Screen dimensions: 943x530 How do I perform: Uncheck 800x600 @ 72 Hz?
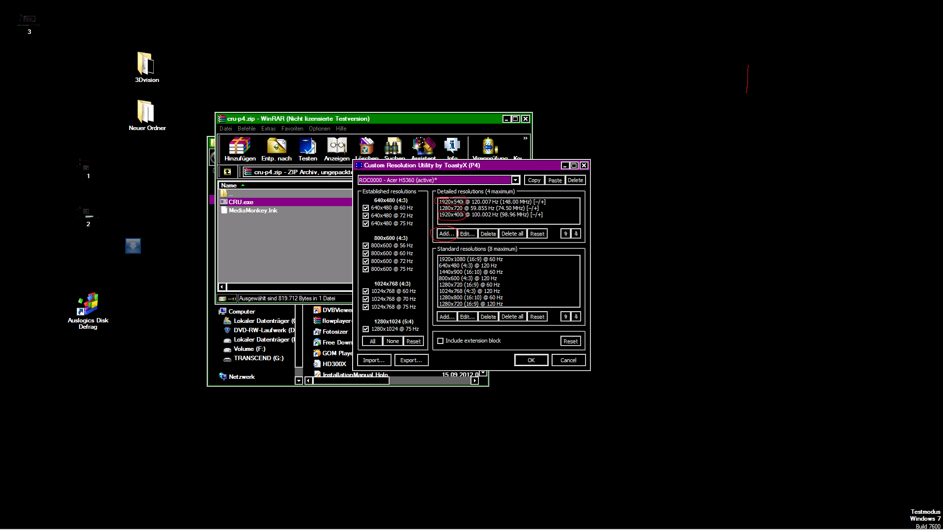point(365,262)
